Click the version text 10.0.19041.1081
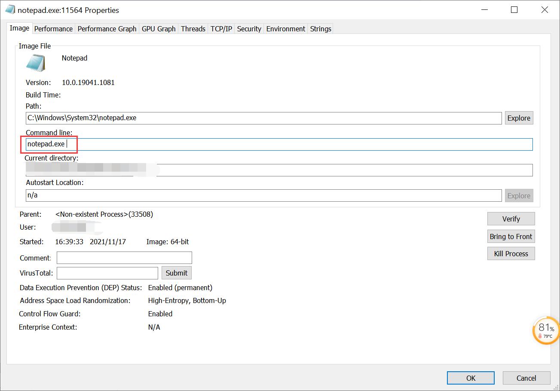This screenshot has width=560, height=391. (x=88, y=82)
